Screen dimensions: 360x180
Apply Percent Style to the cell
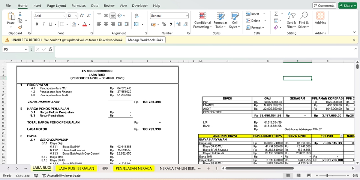(x=164, y=24)
